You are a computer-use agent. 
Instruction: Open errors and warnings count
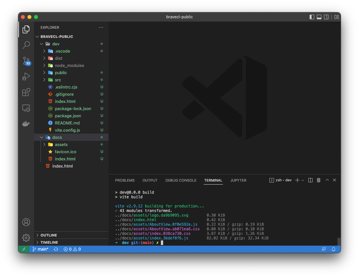72,249
